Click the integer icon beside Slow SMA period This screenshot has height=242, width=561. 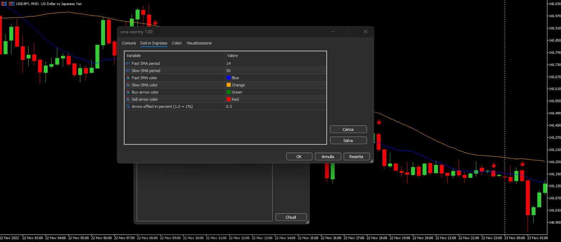tap(128, 71)
